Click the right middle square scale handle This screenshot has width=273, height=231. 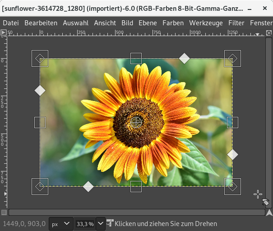pyautogui.click(x=232, y=122)
